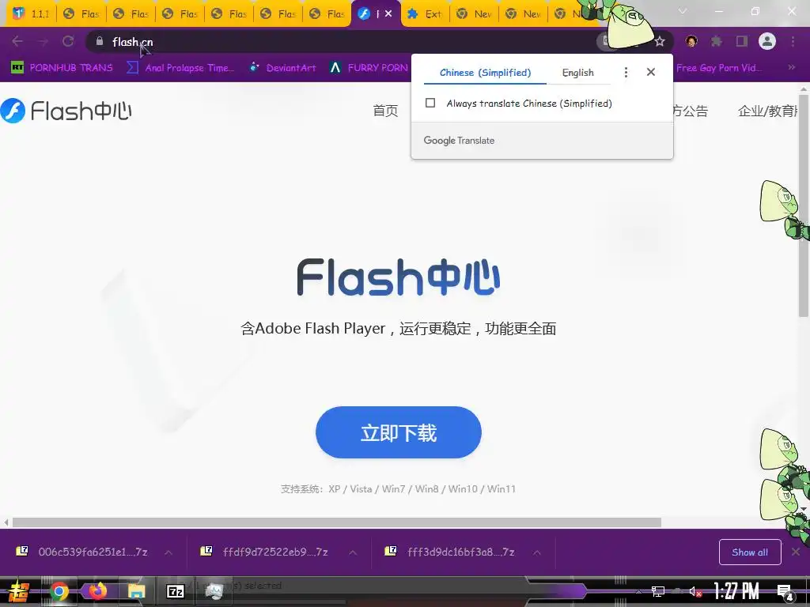Launch Firefox from the taskbar
Image resolution: width=810 pixels, height=607 pixels.
97,590
